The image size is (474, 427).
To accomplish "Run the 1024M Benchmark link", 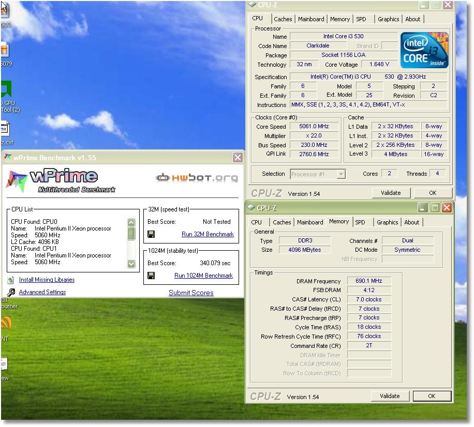I will (203, 276).
